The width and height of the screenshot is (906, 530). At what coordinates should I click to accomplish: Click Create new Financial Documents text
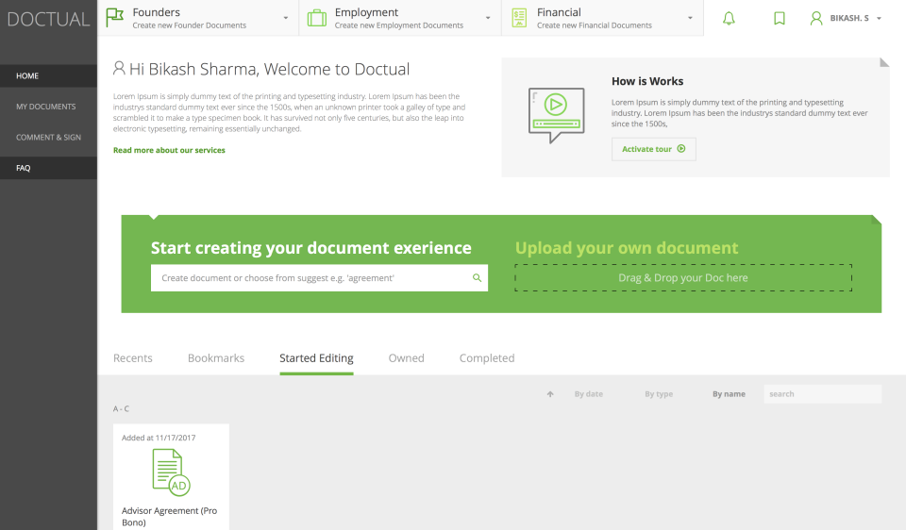tap(595, 25)
